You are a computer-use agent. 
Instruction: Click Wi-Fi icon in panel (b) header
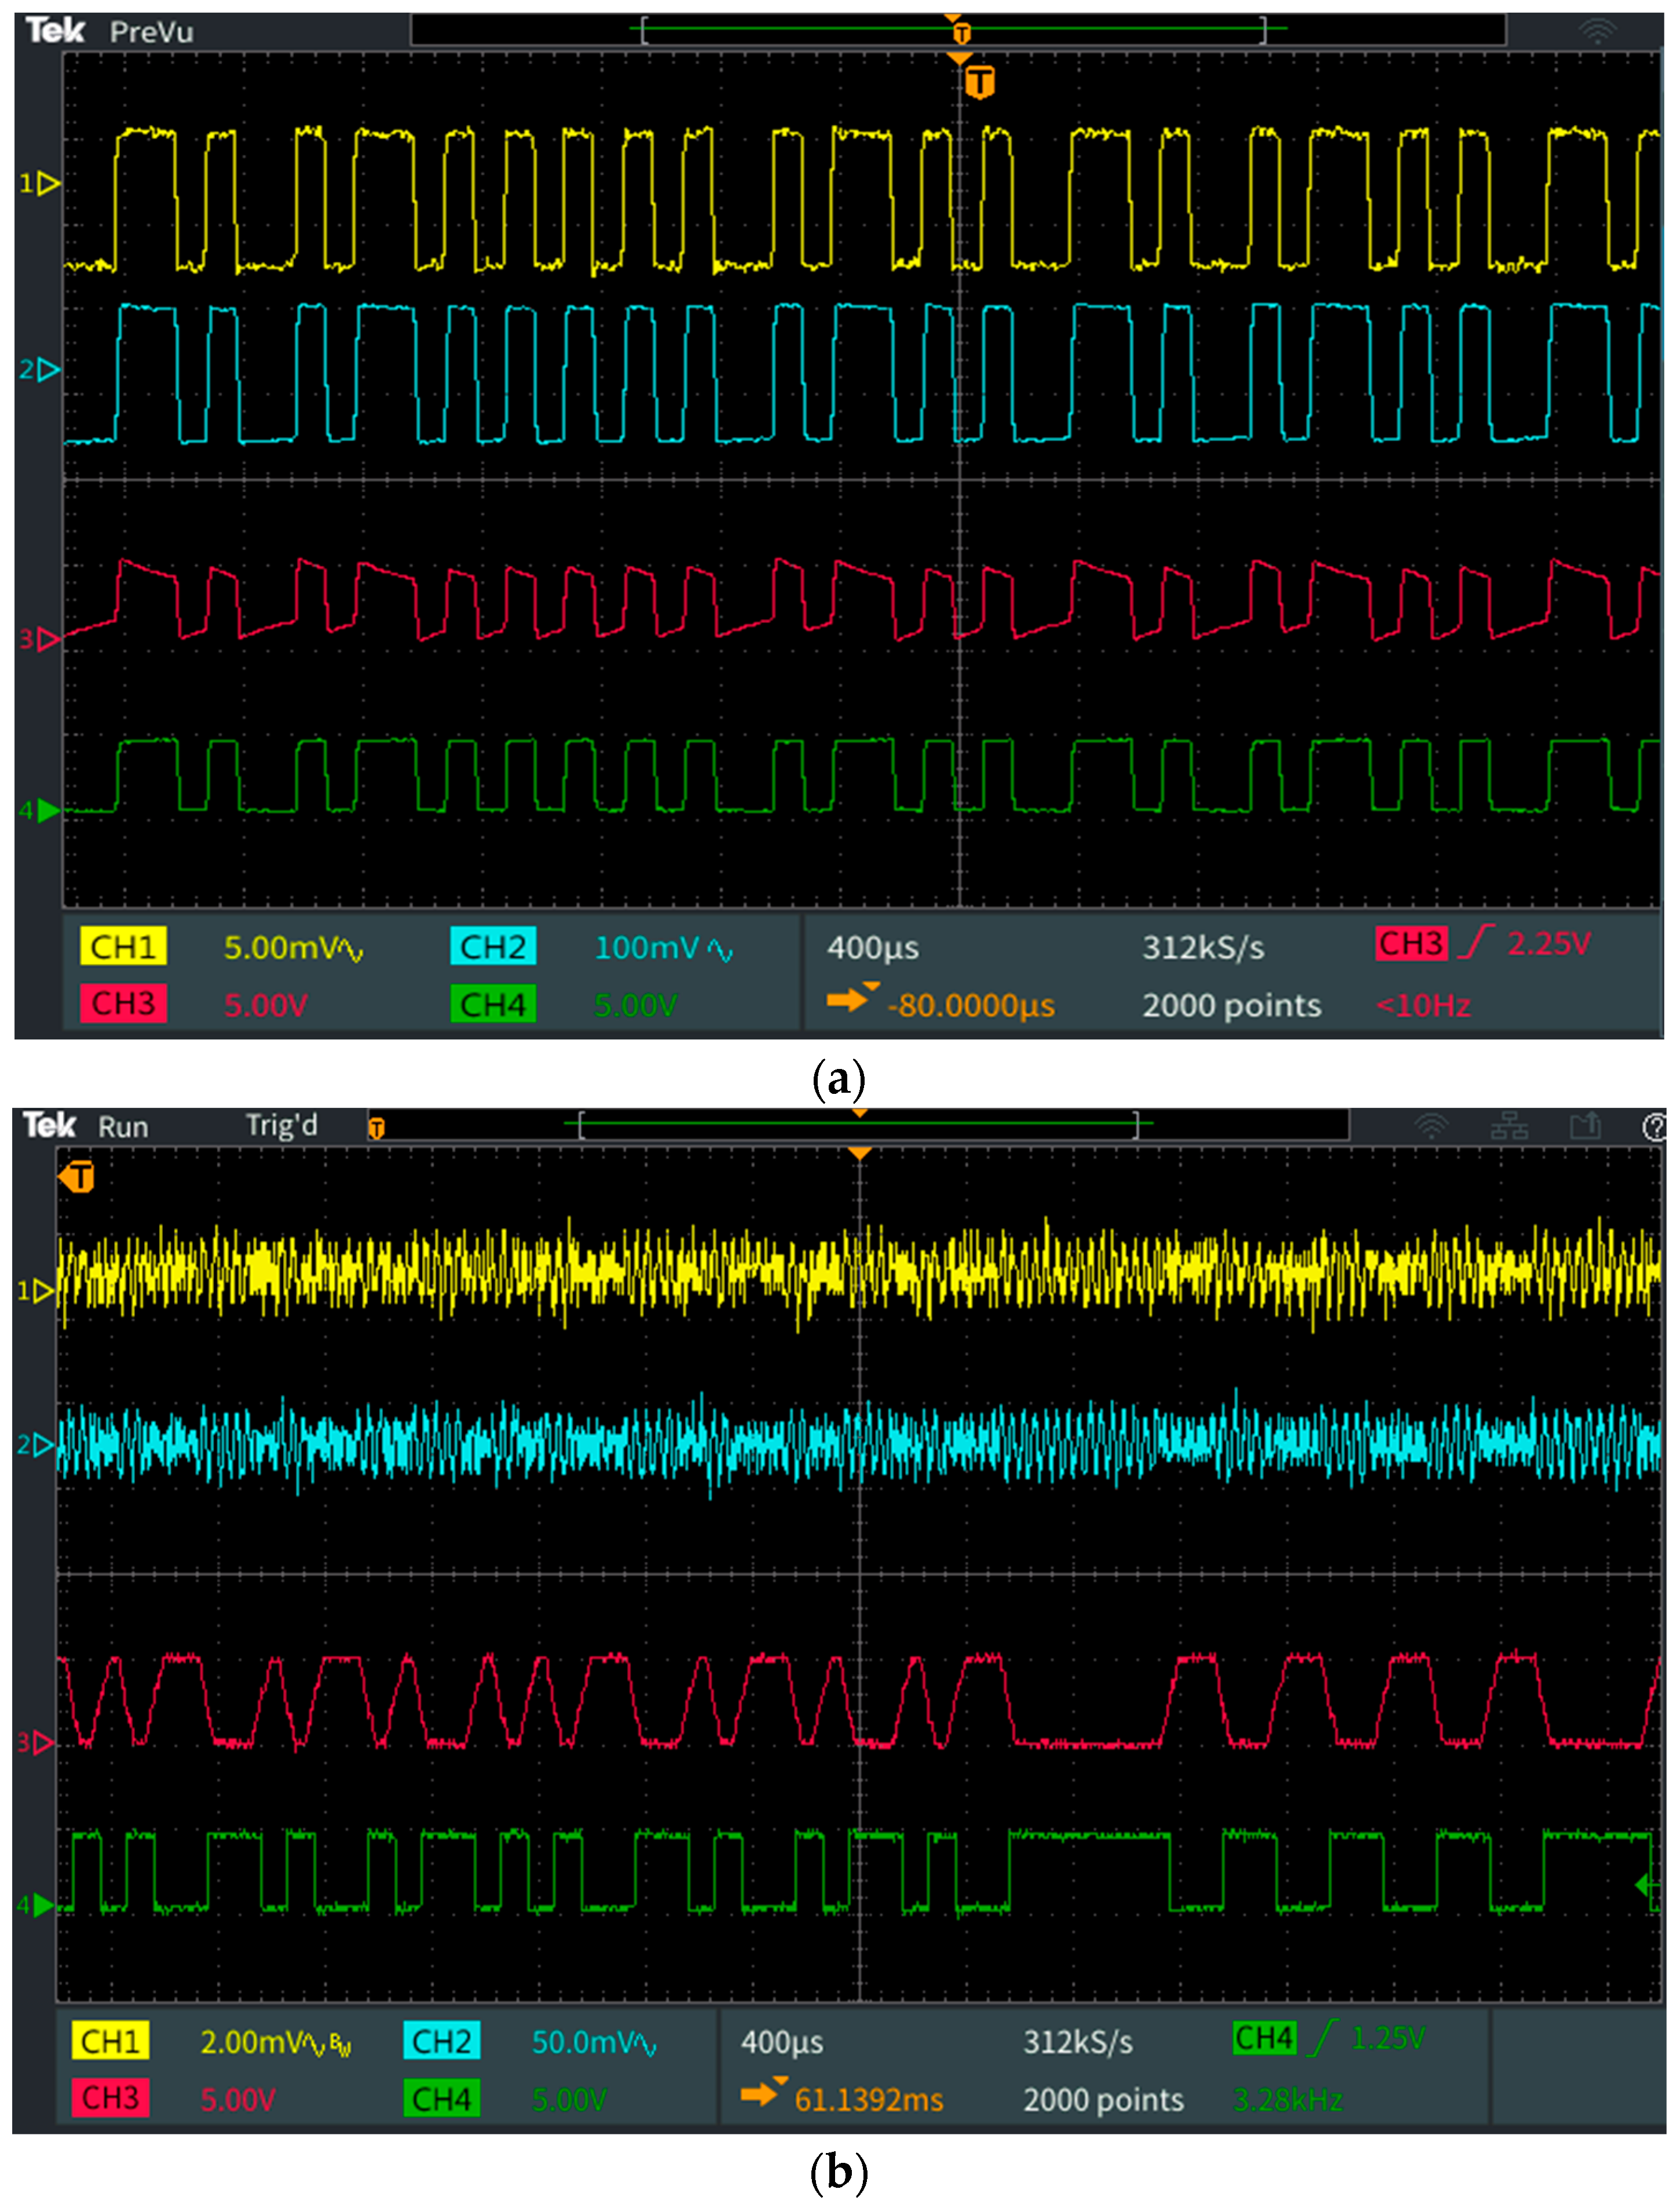pos(1432,1126)
